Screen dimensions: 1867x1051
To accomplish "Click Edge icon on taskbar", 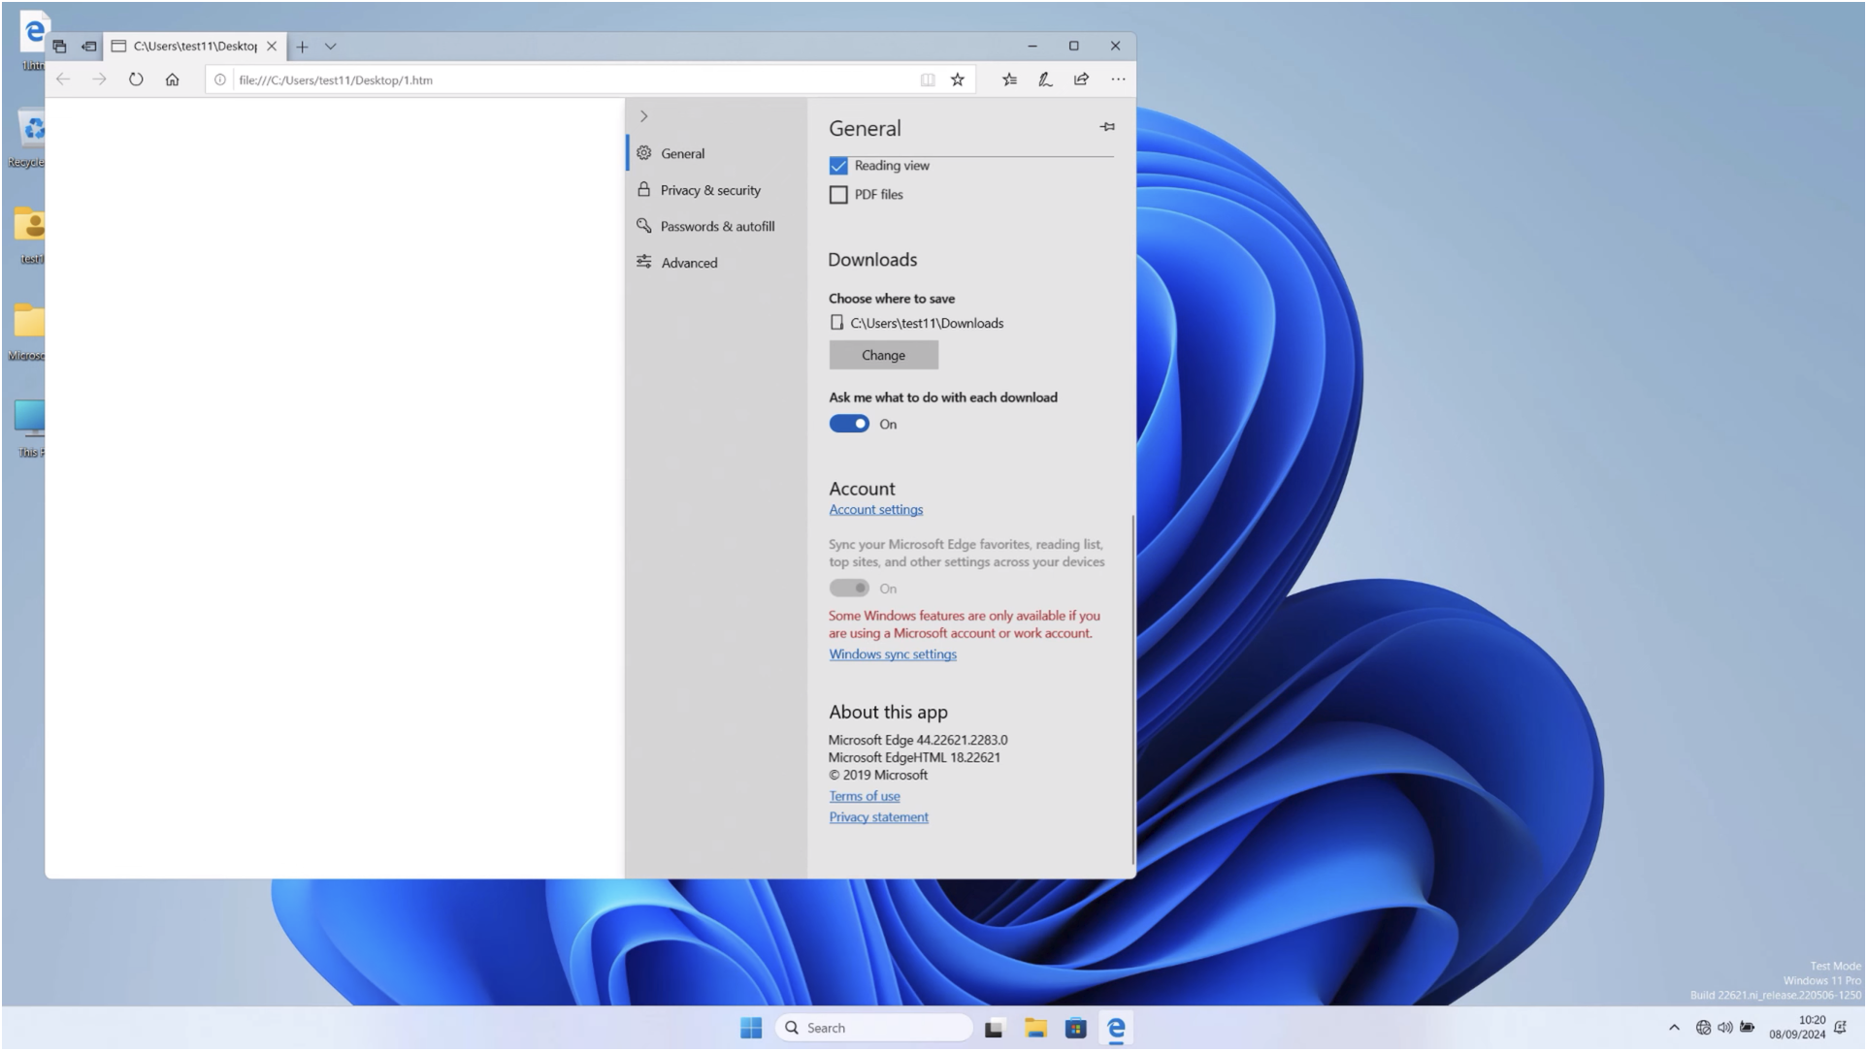I will [1116, 1029].
